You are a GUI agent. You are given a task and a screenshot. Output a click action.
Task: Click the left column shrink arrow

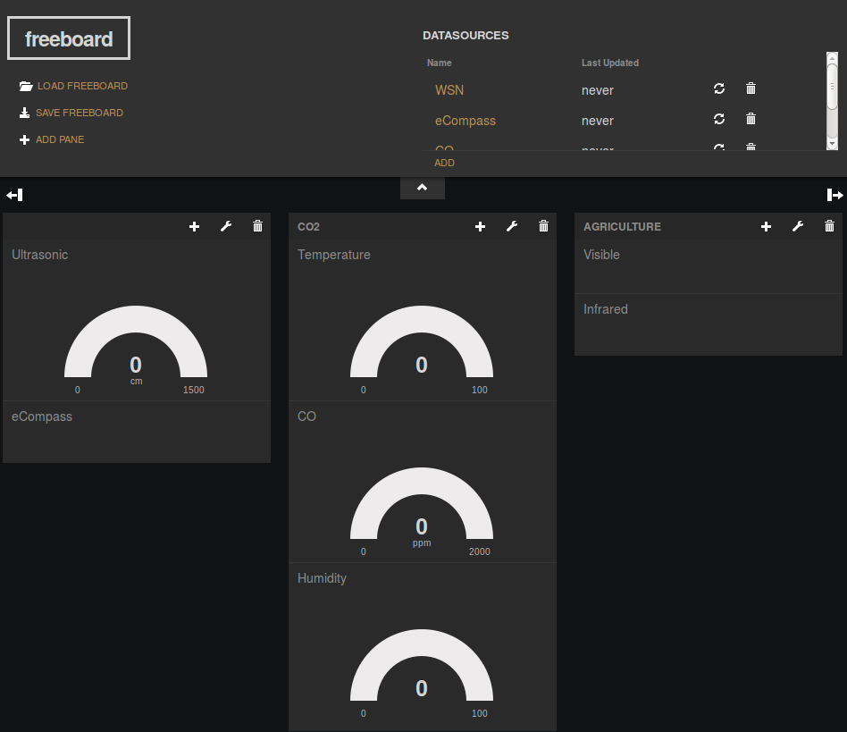[14, 195]
